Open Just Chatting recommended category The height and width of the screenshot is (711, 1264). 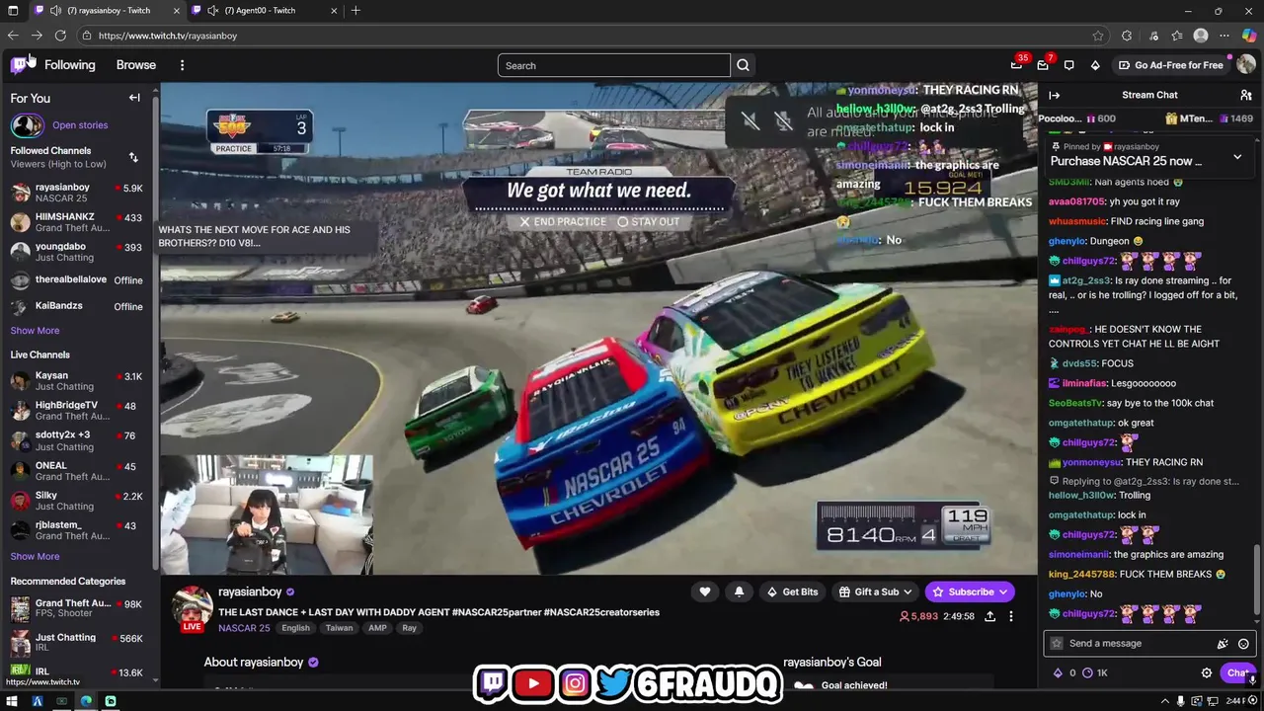pyautogui.click(x=77, y=642)
